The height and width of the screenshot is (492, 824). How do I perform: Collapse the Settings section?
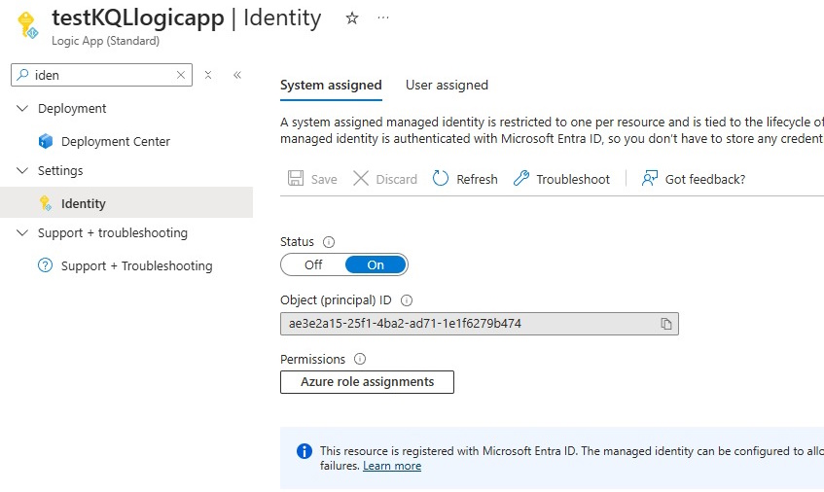(22, 171)
